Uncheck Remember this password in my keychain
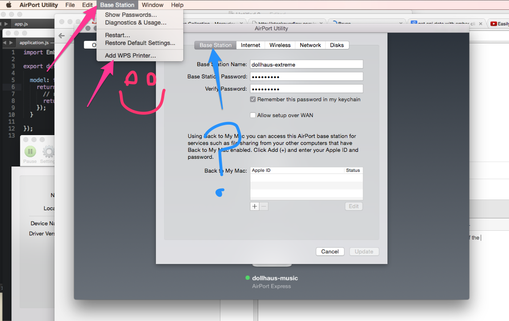This screenshot has height=321, width=509. 253,99
